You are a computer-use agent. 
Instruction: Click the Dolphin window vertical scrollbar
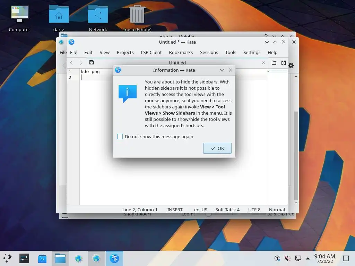pos(296,156)
